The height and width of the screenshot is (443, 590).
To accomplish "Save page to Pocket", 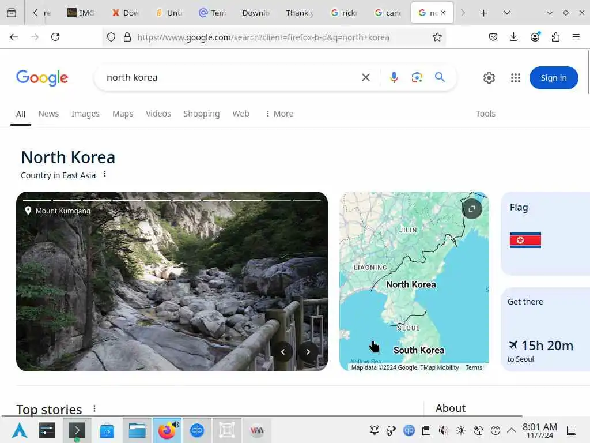I will [493, 37].
